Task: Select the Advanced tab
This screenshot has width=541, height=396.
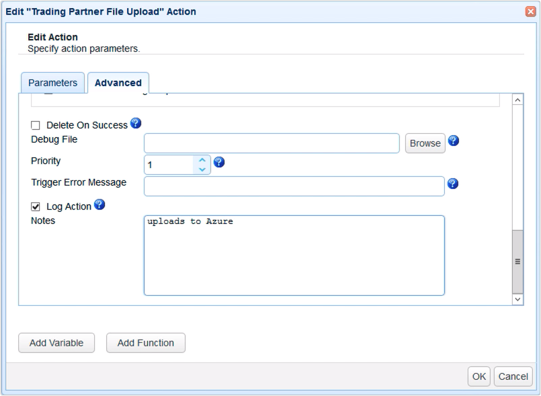Action: pyautogui.click(x=118, y=83)
